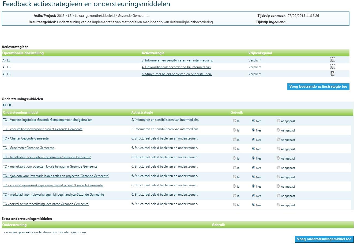Click 'Vrijheidsgraad' column header

pyautogui.click(x=260, y=53)
